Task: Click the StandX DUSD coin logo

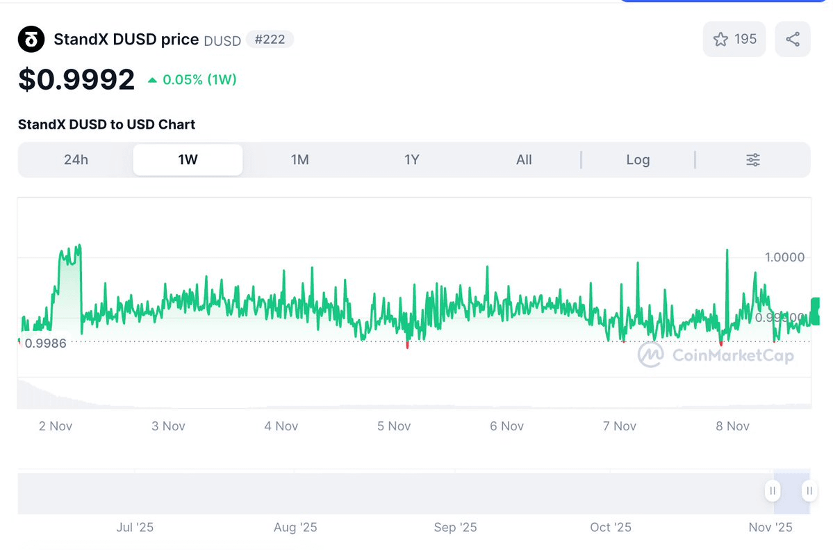Action: [x=31, y=40]
